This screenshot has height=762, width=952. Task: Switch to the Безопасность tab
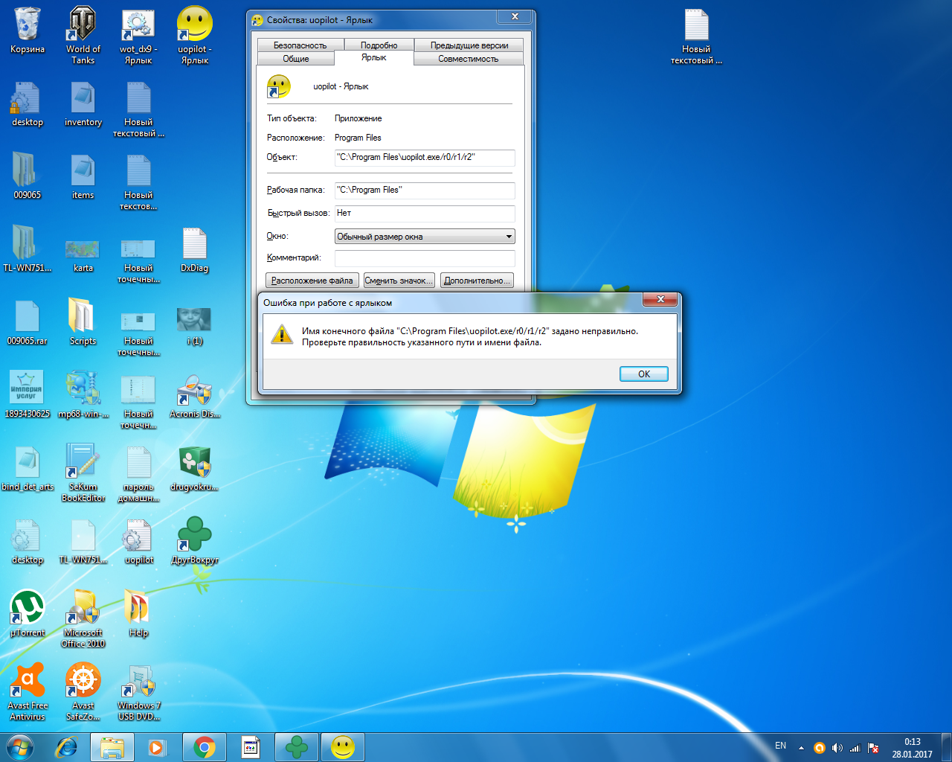(x=300, y=45)
